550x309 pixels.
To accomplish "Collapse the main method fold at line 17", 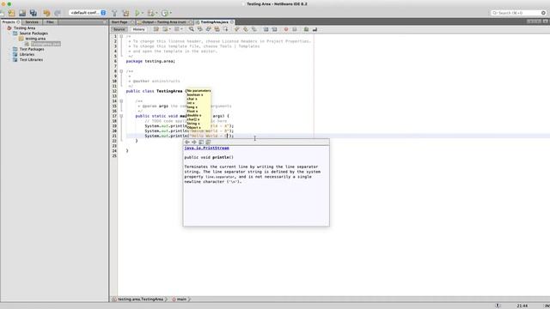I will 121,116.
